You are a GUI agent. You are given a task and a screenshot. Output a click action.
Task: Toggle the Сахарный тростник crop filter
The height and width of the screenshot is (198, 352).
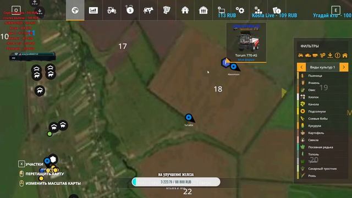pyautogui.click(x=323, y=169)
